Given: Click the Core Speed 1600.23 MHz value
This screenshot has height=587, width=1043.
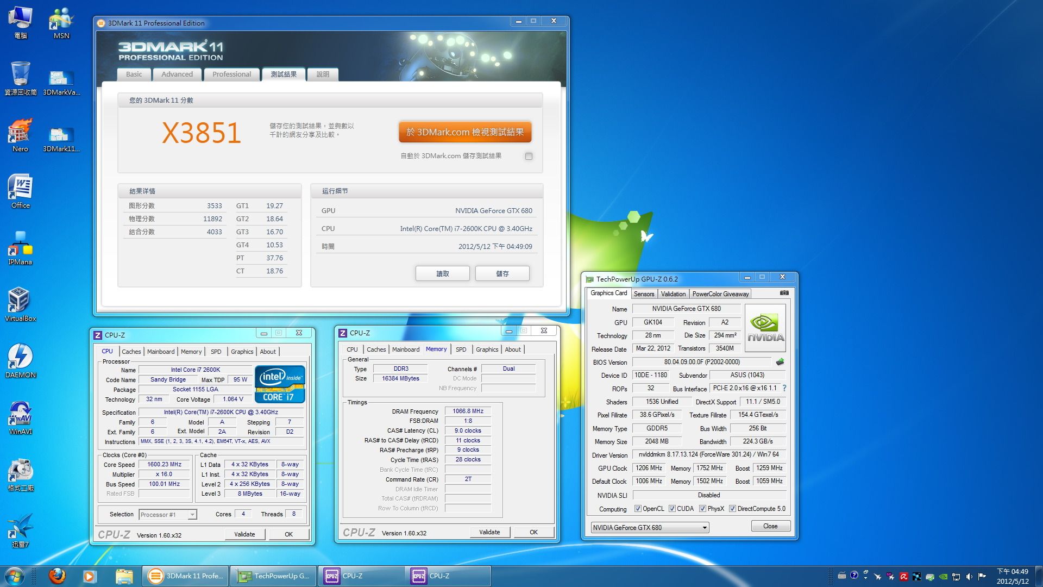Looking at the screenshot, I should click(165, 465).
